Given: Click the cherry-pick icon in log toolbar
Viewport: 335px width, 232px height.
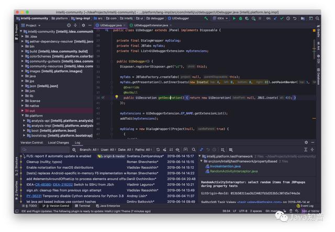Looking at the screenshot, I should coord(164,150).
